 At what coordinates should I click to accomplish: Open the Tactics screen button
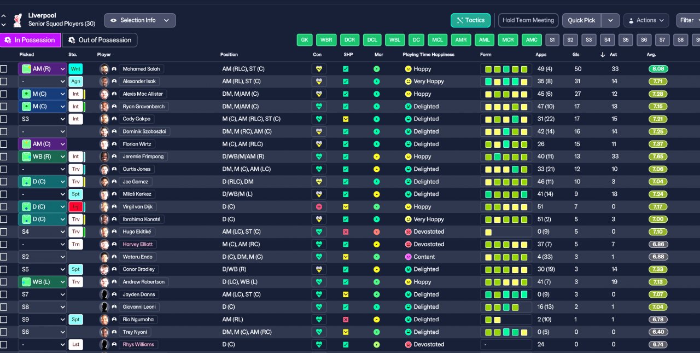click(x=470, y=20)
